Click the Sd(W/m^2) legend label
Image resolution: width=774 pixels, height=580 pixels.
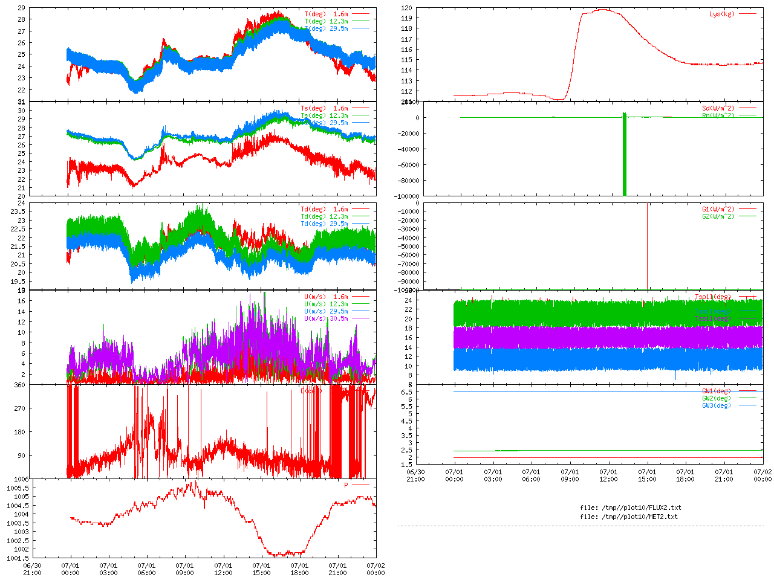(x=718, y=109)
